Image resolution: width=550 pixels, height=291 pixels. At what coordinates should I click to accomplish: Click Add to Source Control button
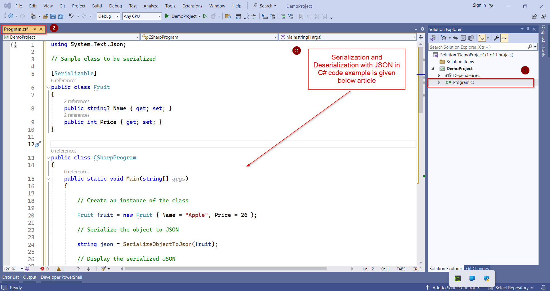pyautogui.click(x=453, y=288)
